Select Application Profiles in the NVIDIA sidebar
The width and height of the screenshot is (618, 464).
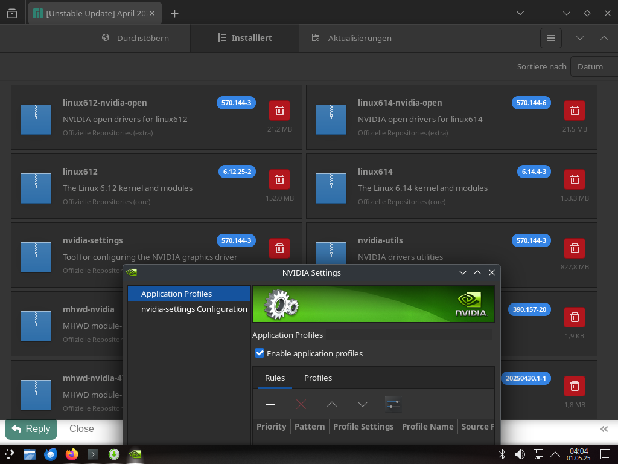[189, 294]
